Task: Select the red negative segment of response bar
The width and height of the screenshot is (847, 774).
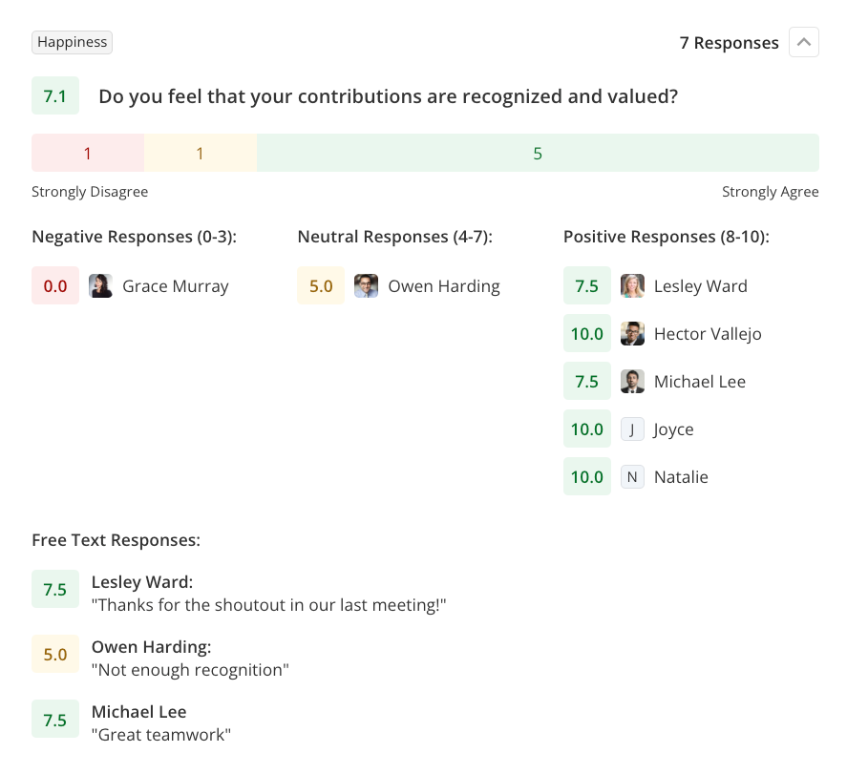Action: coord(88,154)
